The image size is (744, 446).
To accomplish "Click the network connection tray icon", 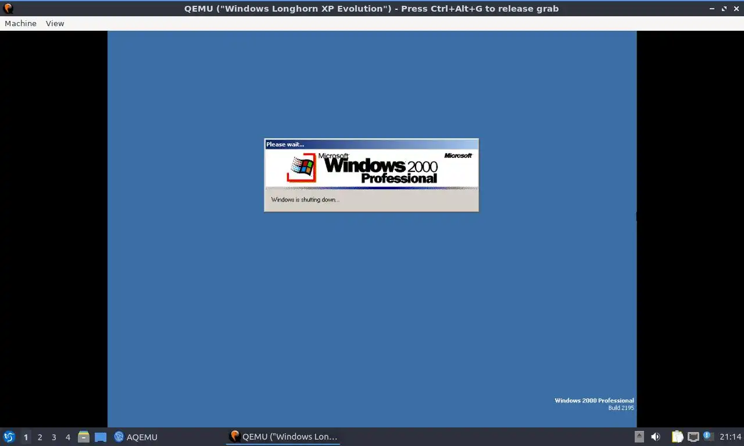I will click(x=693, y=437).
